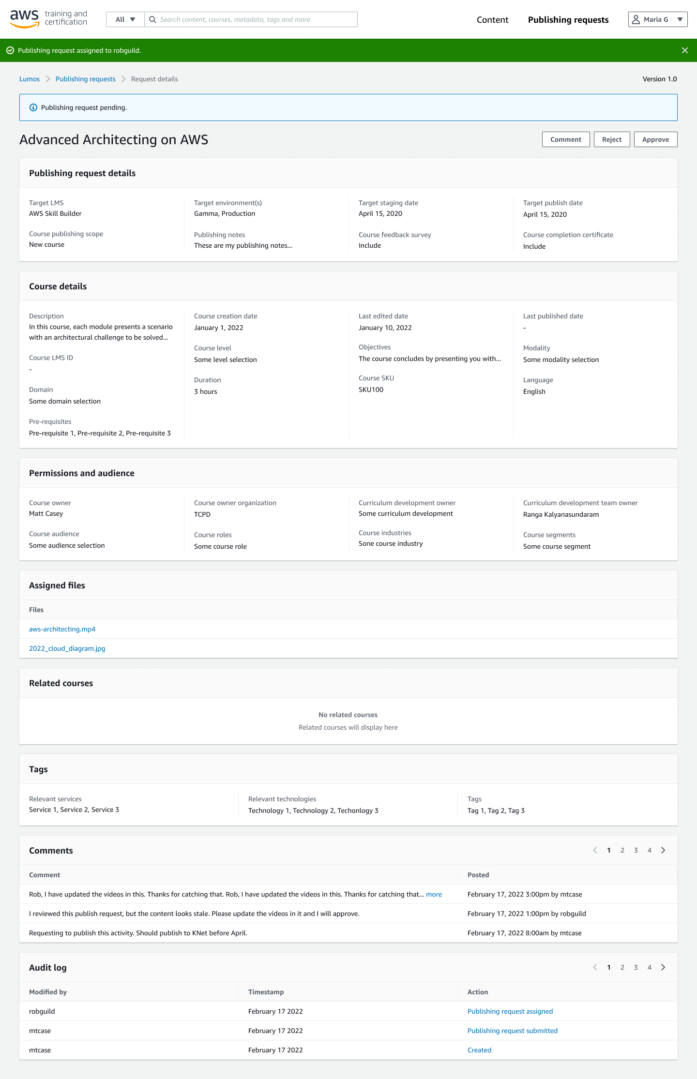Click robguild in the Audit log
This screenshot has width=697, height=1079.
pyautogui.click(x=42, y=1011)
